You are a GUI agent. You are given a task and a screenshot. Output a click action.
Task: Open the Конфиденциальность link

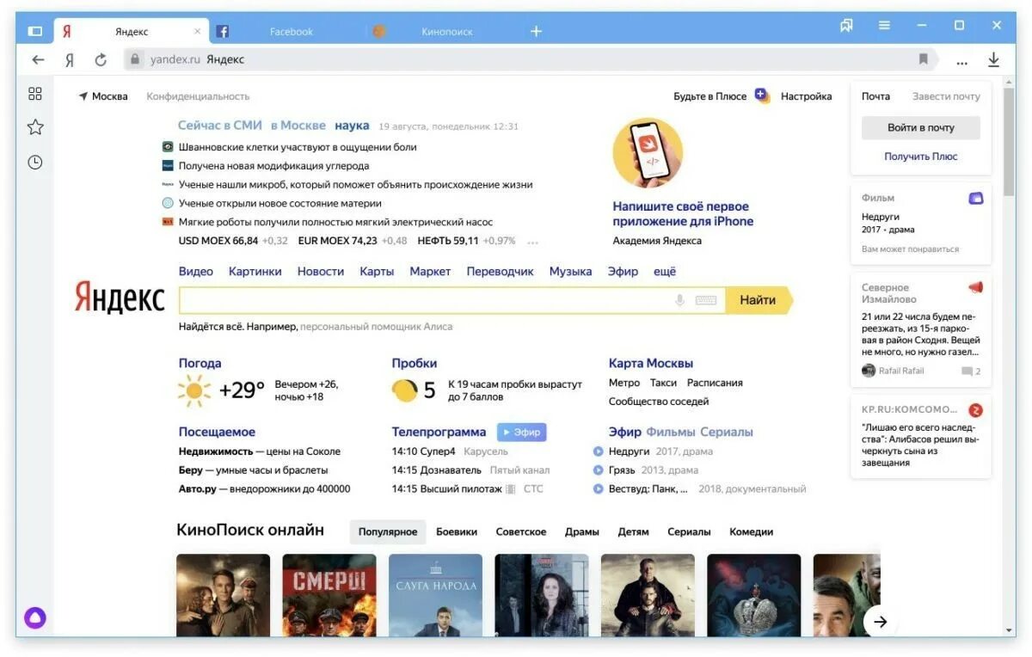point(198,96)
